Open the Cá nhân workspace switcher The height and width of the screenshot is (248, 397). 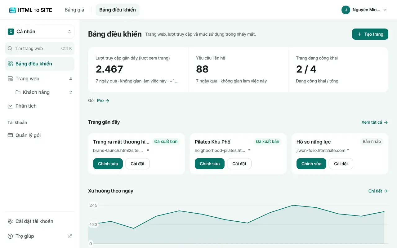pyautogui.click(x=40, y=32)
